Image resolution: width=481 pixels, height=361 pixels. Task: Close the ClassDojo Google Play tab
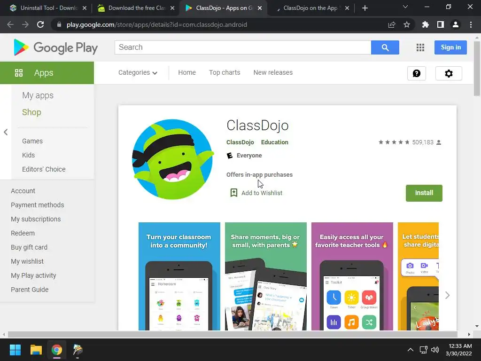[260, 8]
